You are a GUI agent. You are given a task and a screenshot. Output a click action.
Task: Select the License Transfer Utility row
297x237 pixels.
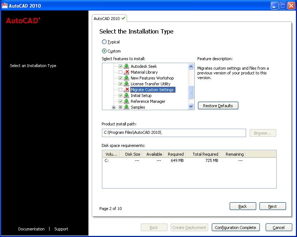click(x=151, y=84)
